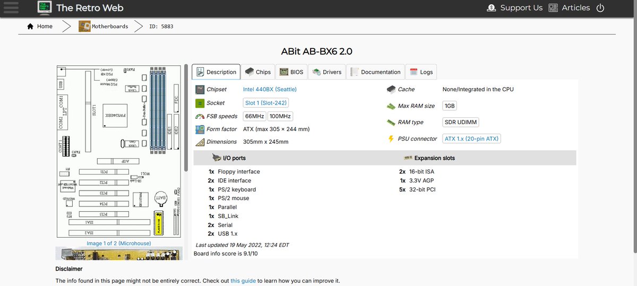
Task: Go to Motherboards breadcrumb
Action: coord(110,26)
